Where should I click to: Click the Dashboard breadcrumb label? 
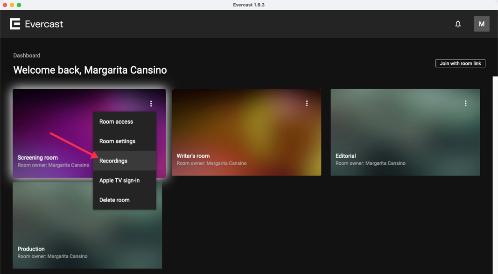(27, 56)
